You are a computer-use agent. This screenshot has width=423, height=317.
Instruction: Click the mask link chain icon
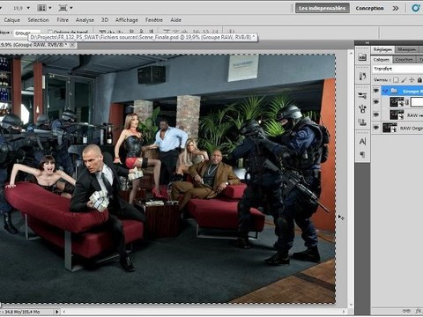407,102
